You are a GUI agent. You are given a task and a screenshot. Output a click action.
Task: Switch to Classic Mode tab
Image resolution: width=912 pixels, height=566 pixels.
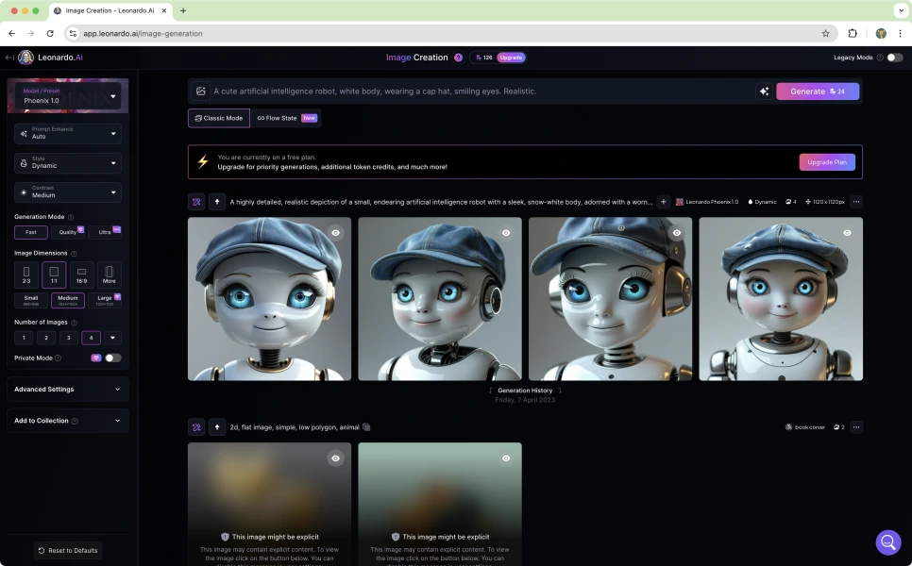point(219,118)
